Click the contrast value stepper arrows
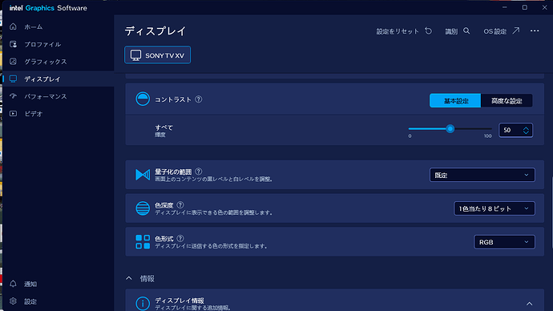 [x=526, y=130]
